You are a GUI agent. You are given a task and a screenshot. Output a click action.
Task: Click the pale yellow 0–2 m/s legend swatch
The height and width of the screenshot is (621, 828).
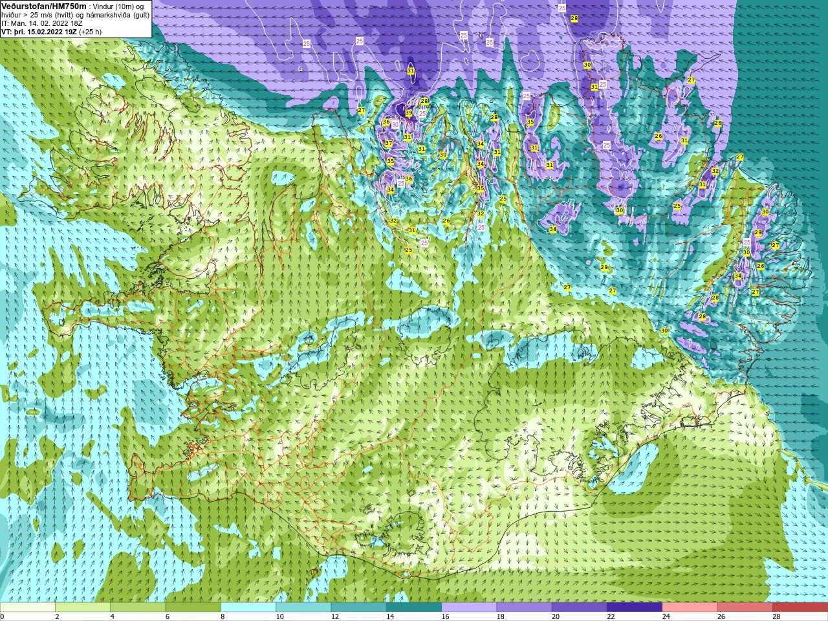[28, 607]
